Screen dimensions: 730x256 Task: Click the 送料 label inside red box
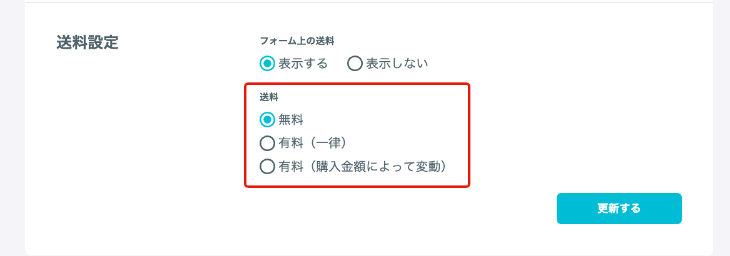pyautogui.click(x=269, y=97)
